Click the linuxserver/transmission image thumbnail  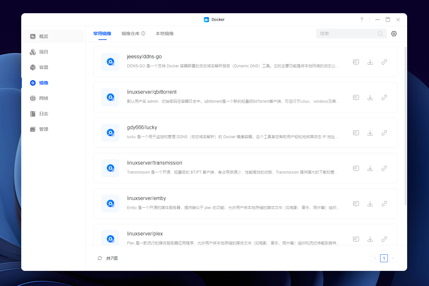[110, 168]
